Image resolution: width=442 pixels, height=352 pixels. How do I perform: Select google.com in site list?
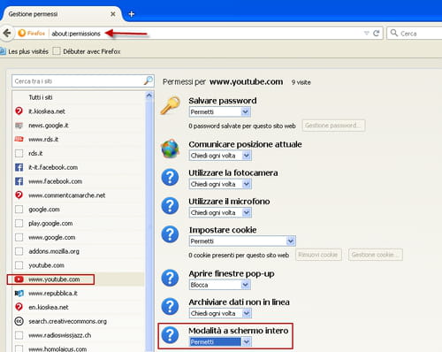click(x=79, y=210)
